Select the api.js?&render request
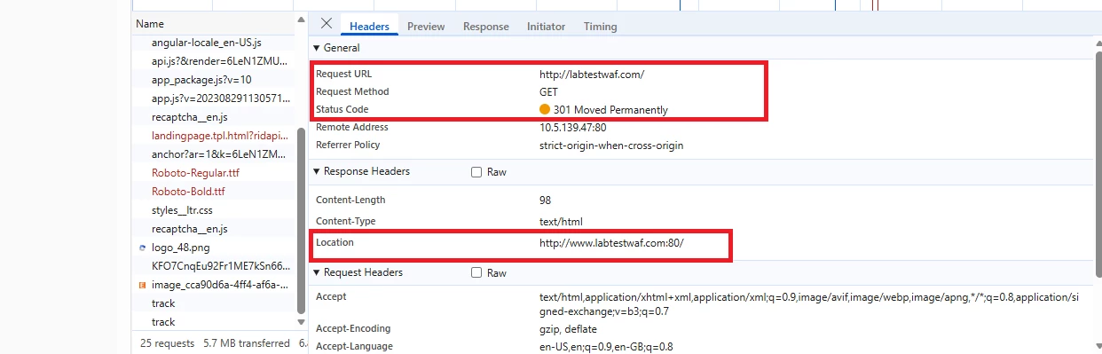1102x354 pixels. point(212,61)
